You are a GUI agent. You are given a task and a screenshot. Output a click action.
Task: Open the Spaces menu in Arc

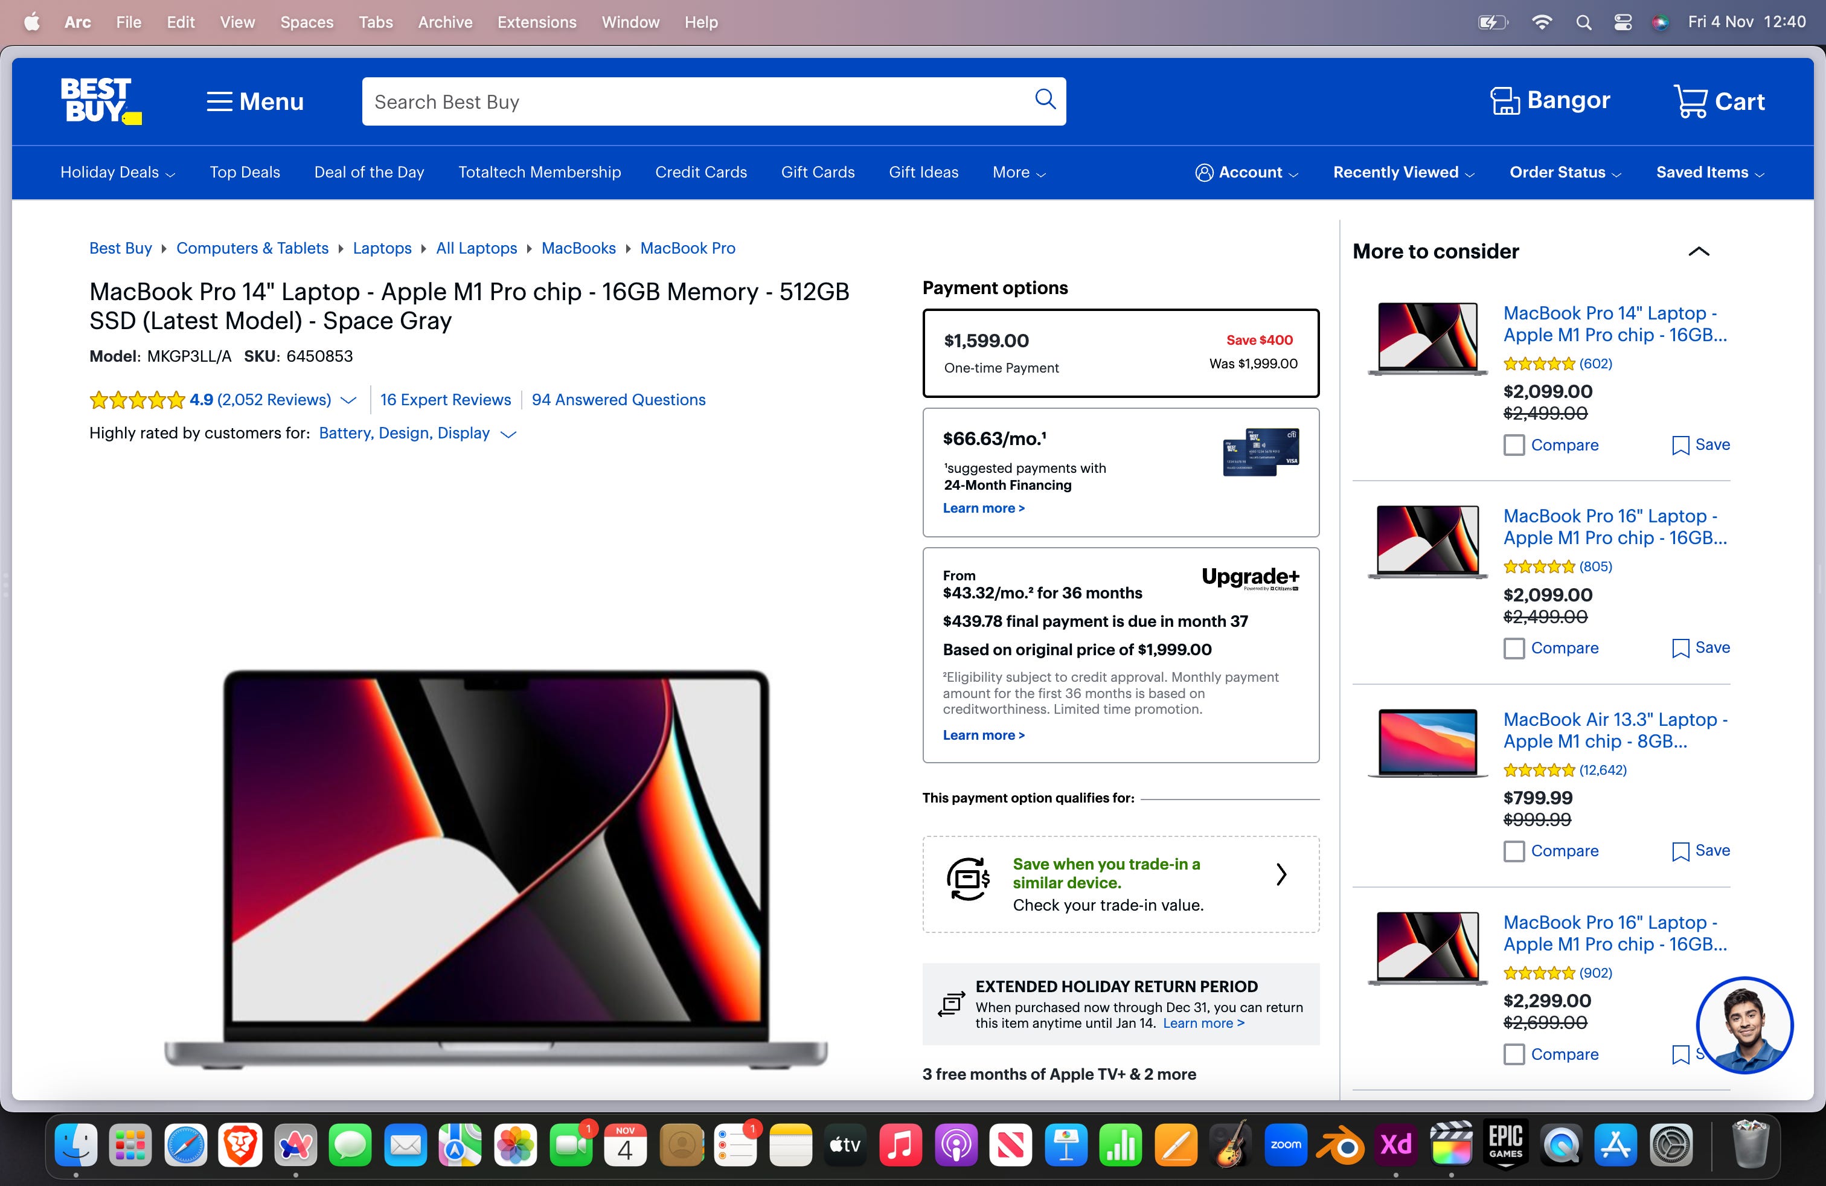click(x=306, y=22)
